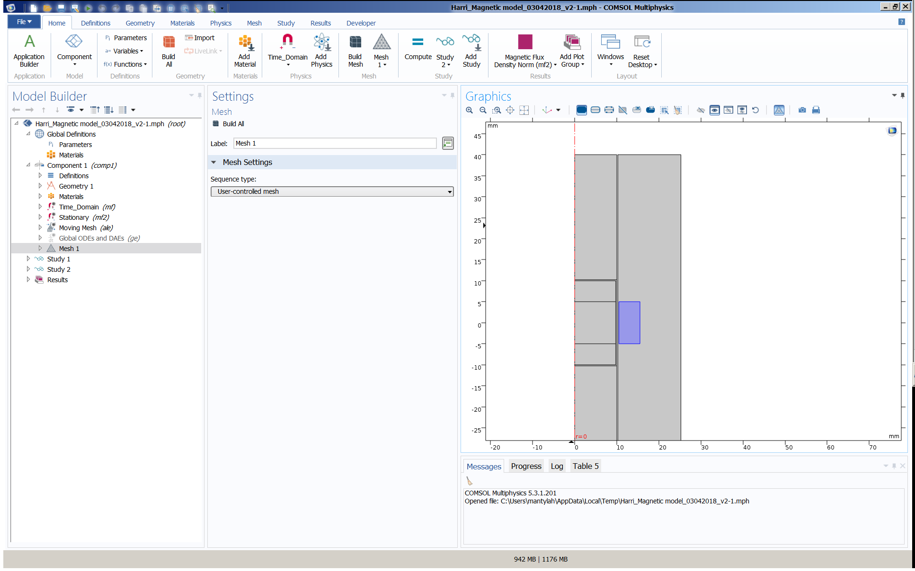Expand the Geometry 1 tree node
Screen dimensions: 915x571
click(x=40, y=186)
